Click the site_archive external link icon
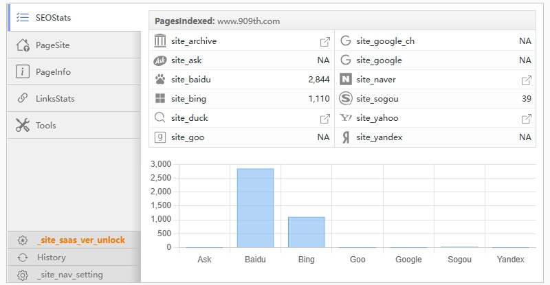Screen dimensions: 550x285 coord(325,41)
